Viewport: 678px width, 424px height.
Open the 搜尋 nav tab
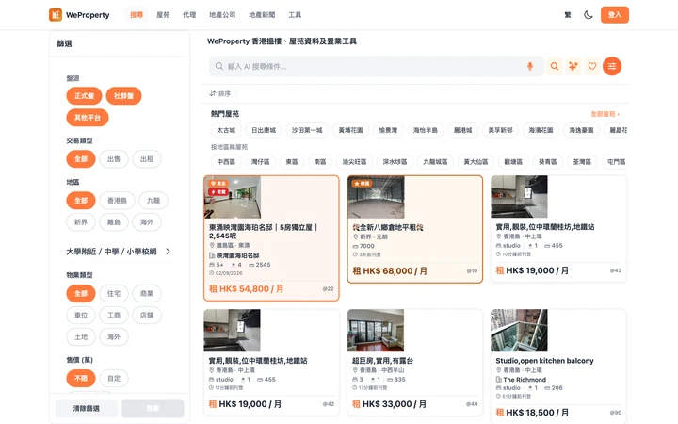coord(137,15)
